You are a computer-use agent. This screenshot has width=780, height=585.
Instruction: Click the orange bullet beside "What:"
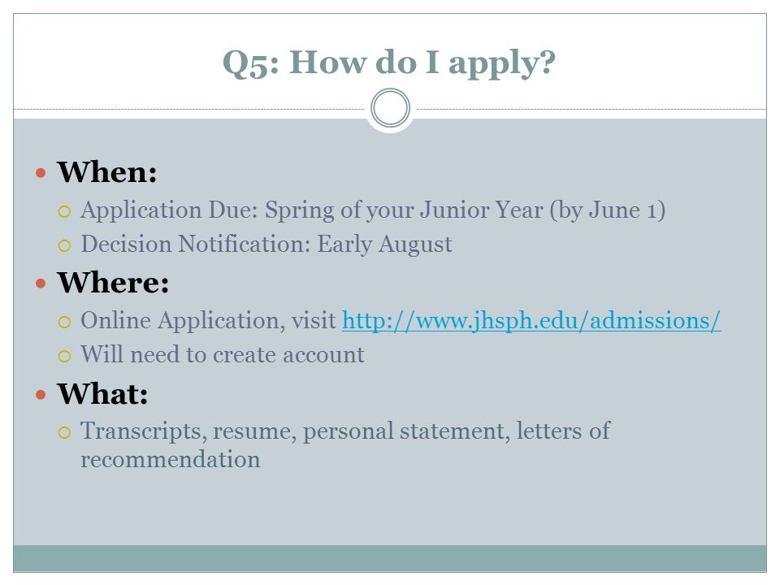(x=41, y=395)
